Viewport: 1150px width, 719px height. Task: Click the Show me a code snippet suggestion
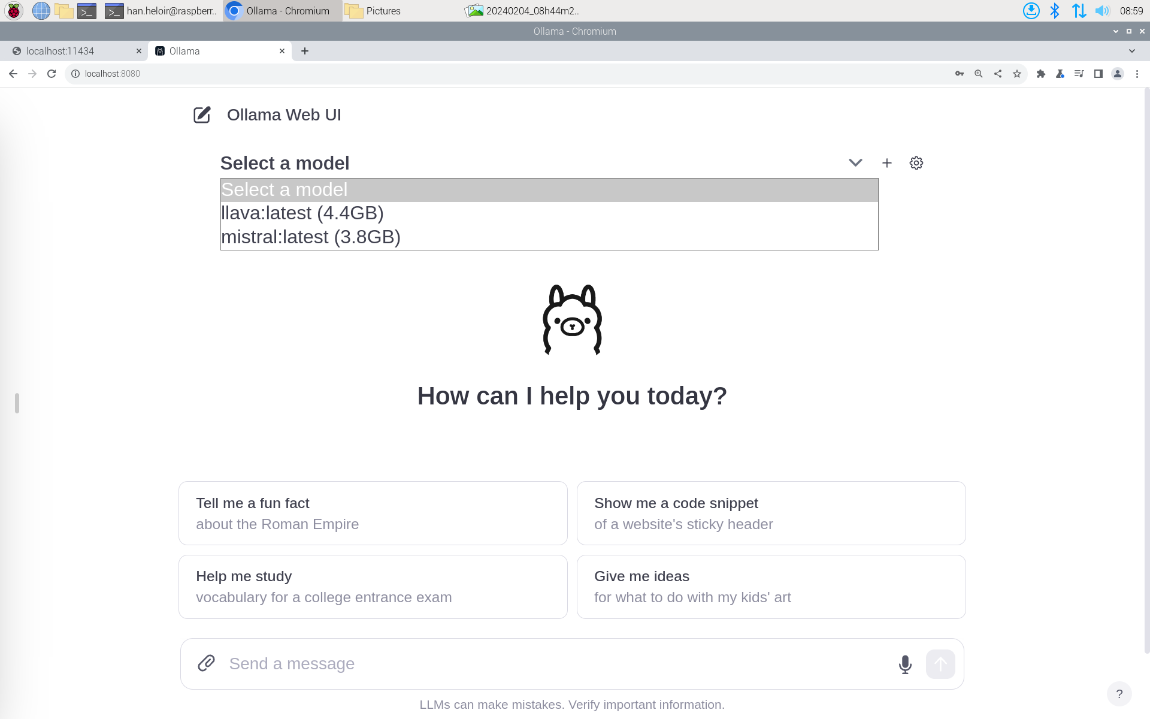tap(771, 513)
